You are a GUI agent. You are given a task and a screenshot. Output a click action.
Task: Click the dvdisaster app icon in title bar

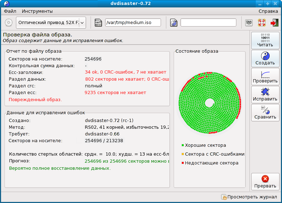[x=7, y=4]
